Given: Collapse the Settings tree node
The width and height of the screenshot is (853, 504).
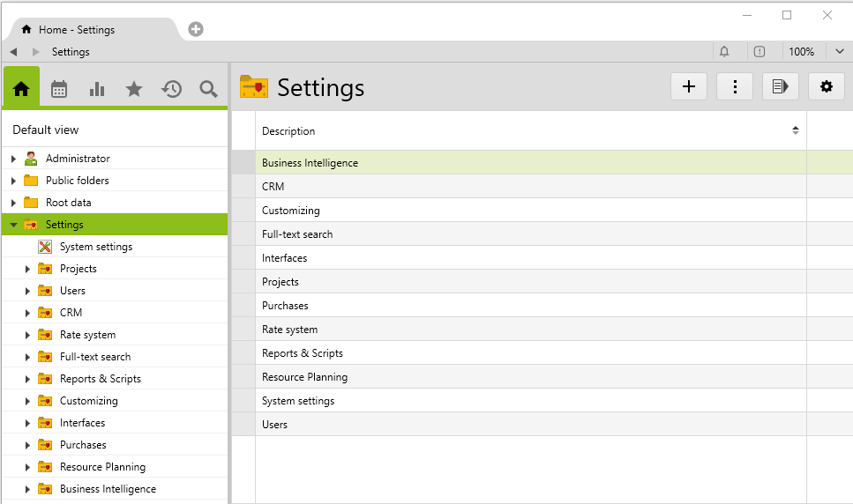Looking at the screenshot, I should (x=13, y=225).
